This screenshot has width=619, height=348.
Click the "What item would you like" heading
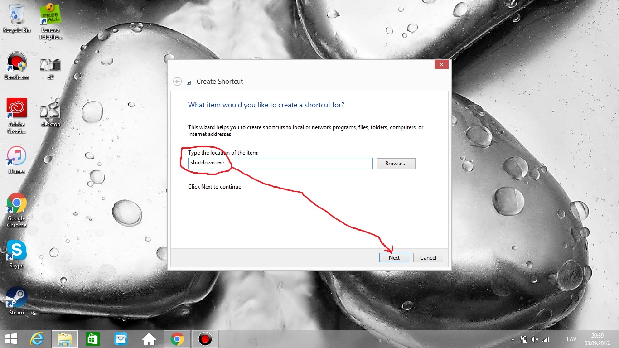click(x=266, y=105)
